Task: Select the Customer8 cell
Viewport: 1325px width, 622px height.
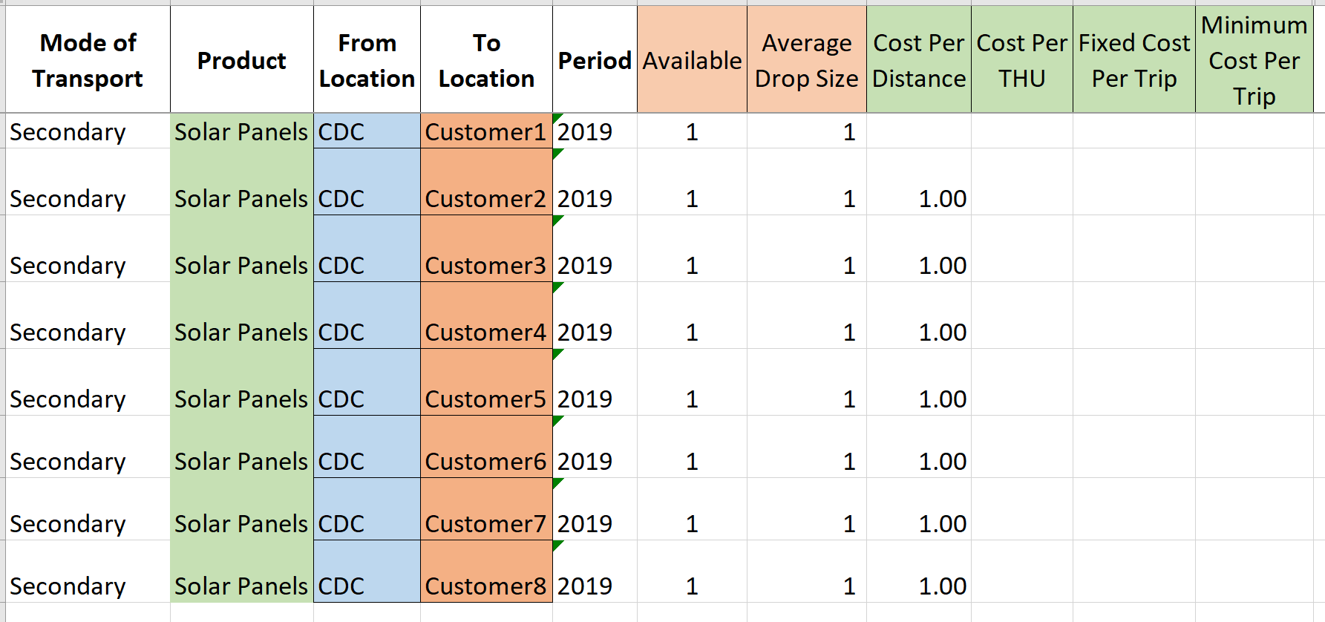Action: tap(486, 572)
